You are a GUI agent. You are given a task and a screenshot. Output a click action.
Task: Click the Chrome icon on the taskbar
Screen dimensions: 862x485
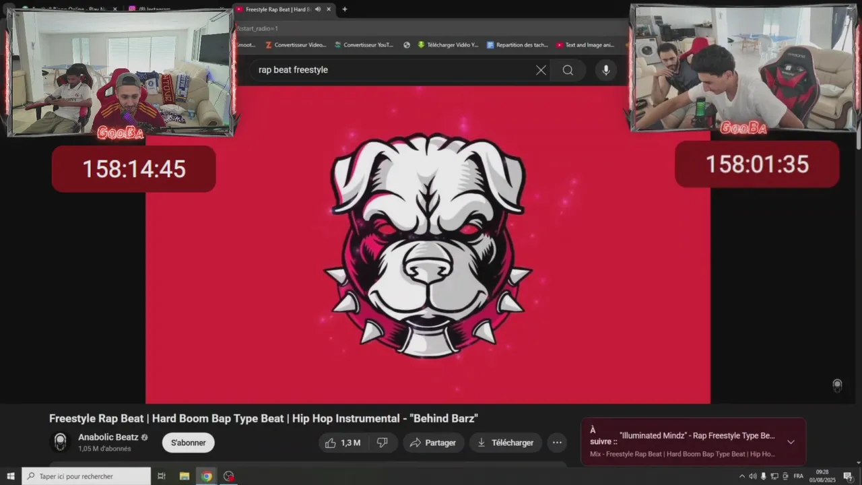click(207, 476)
